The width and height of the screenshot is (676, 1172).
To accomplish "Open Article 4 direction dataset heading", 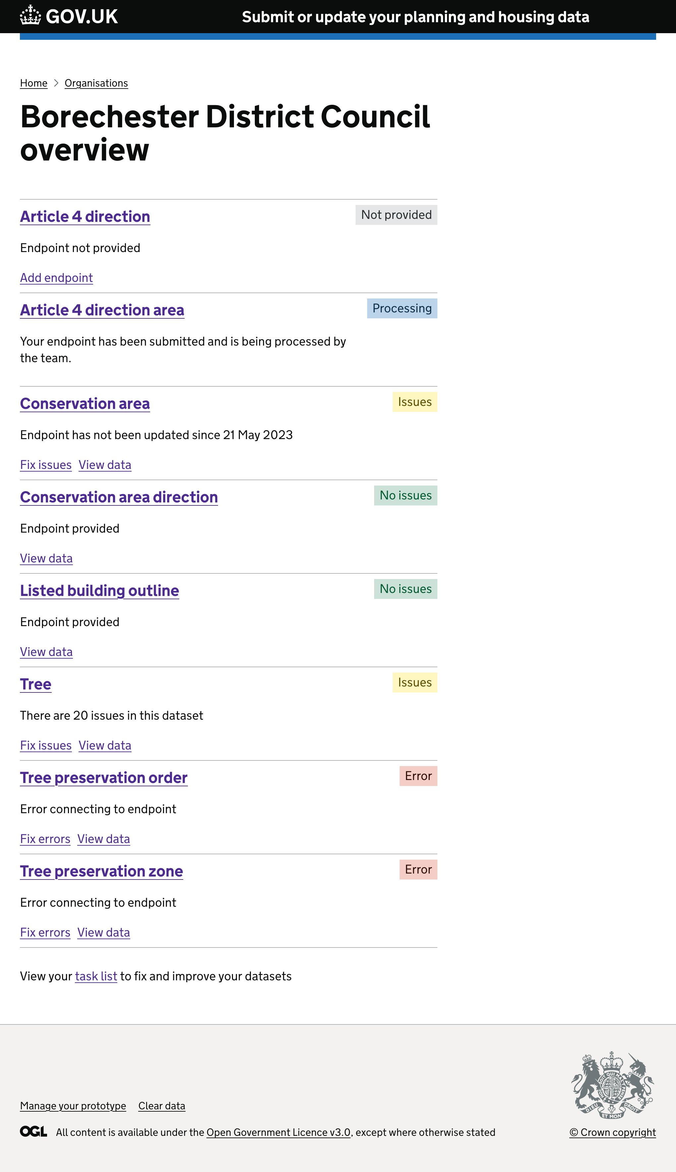I will [85, 217].
